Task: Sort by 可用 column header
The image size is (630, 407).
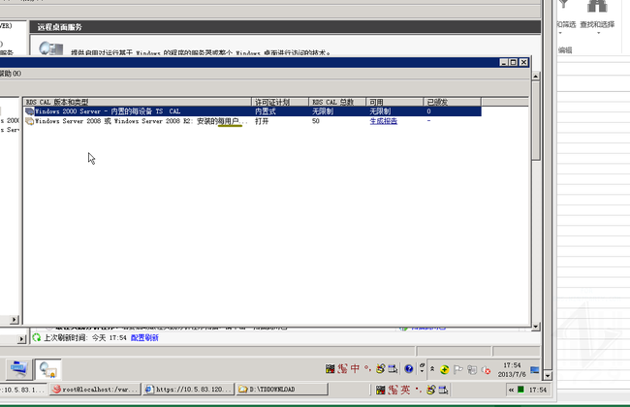Action: (394, 102)
